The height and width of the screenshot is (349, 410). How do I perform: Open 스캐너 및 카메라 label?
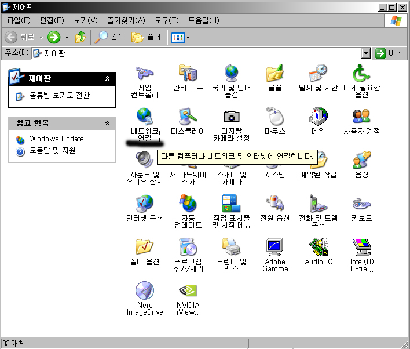pyautogui.click(x=232, y=178)
